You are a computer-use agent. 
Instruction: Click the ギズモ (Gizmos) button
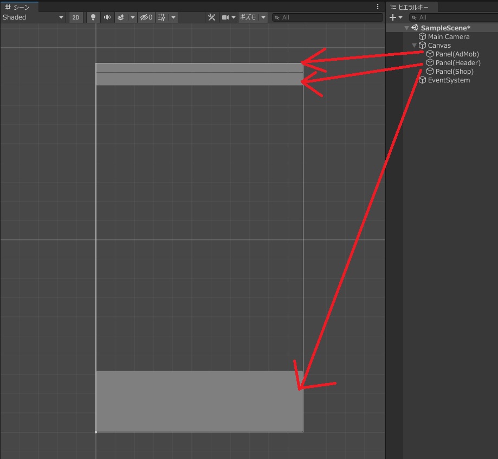248,17
